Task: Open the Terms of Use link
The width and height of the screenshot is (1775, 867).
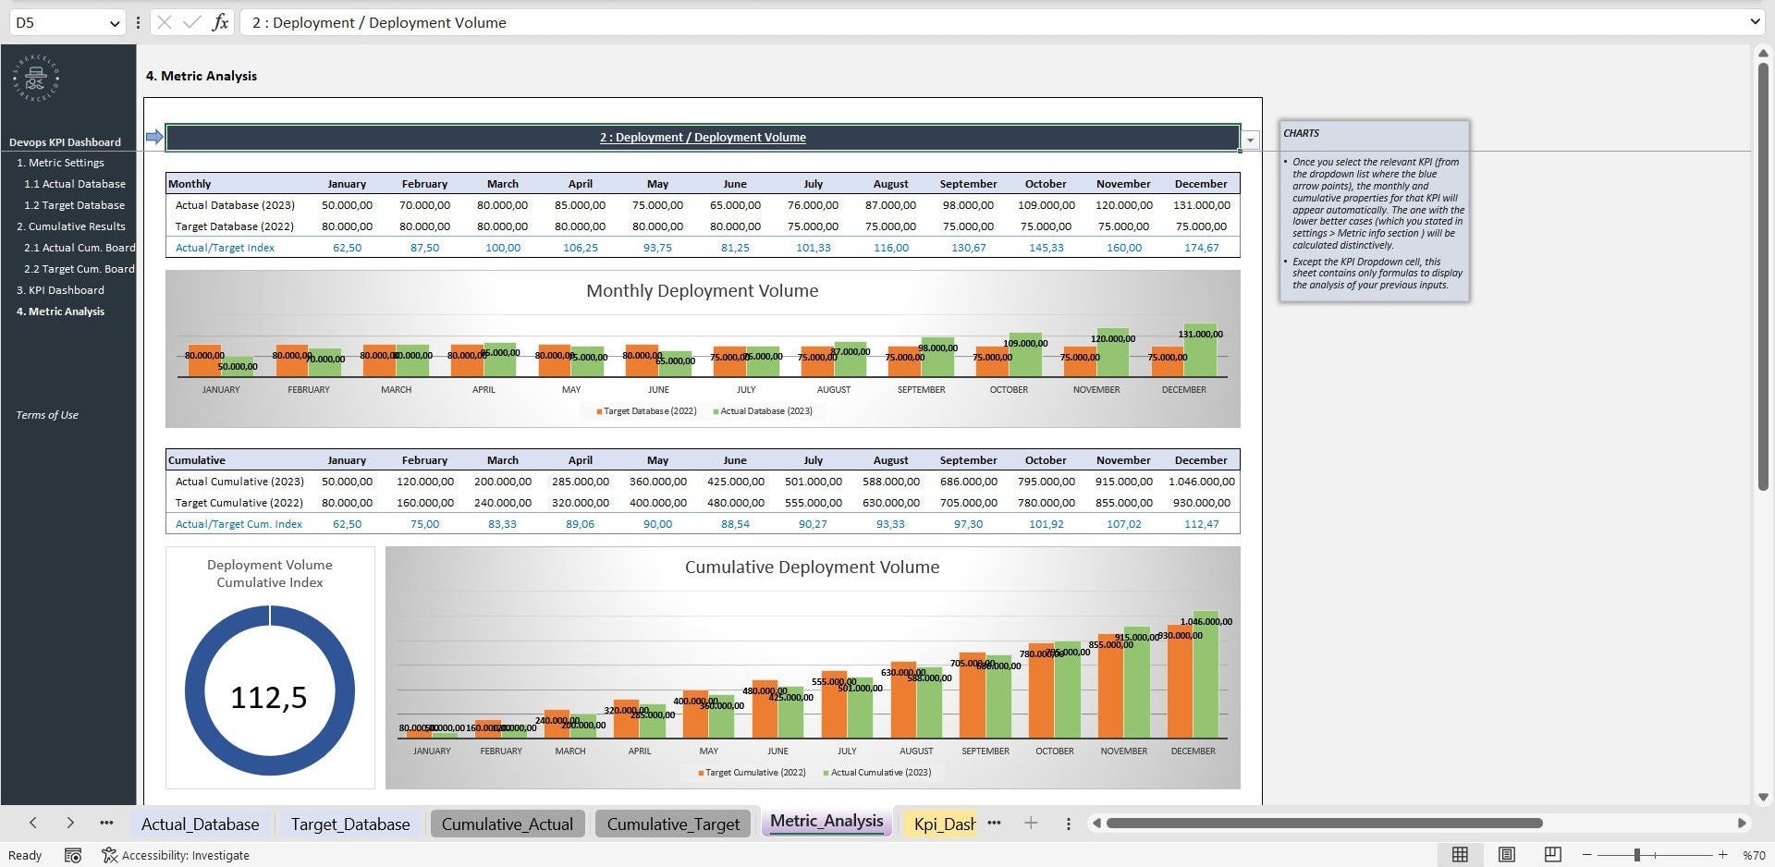Action: click(x=46, y=414)
